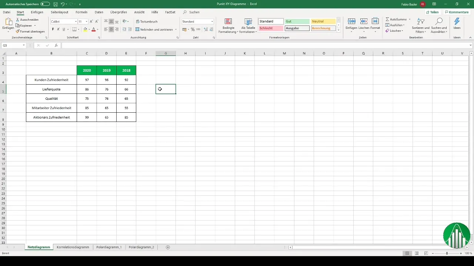Open fill color dropdown arrow
This screenshot has width=474, height=266.
click(89, 30)
